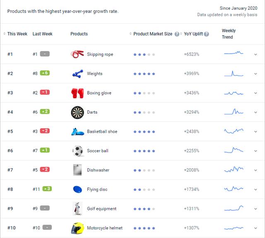Sort by YoY Uplift column

pos(181,34)
